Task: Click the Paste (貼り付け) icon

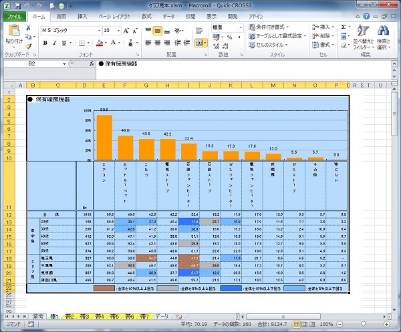Action: pyautogui.click(x=14, y=33)
